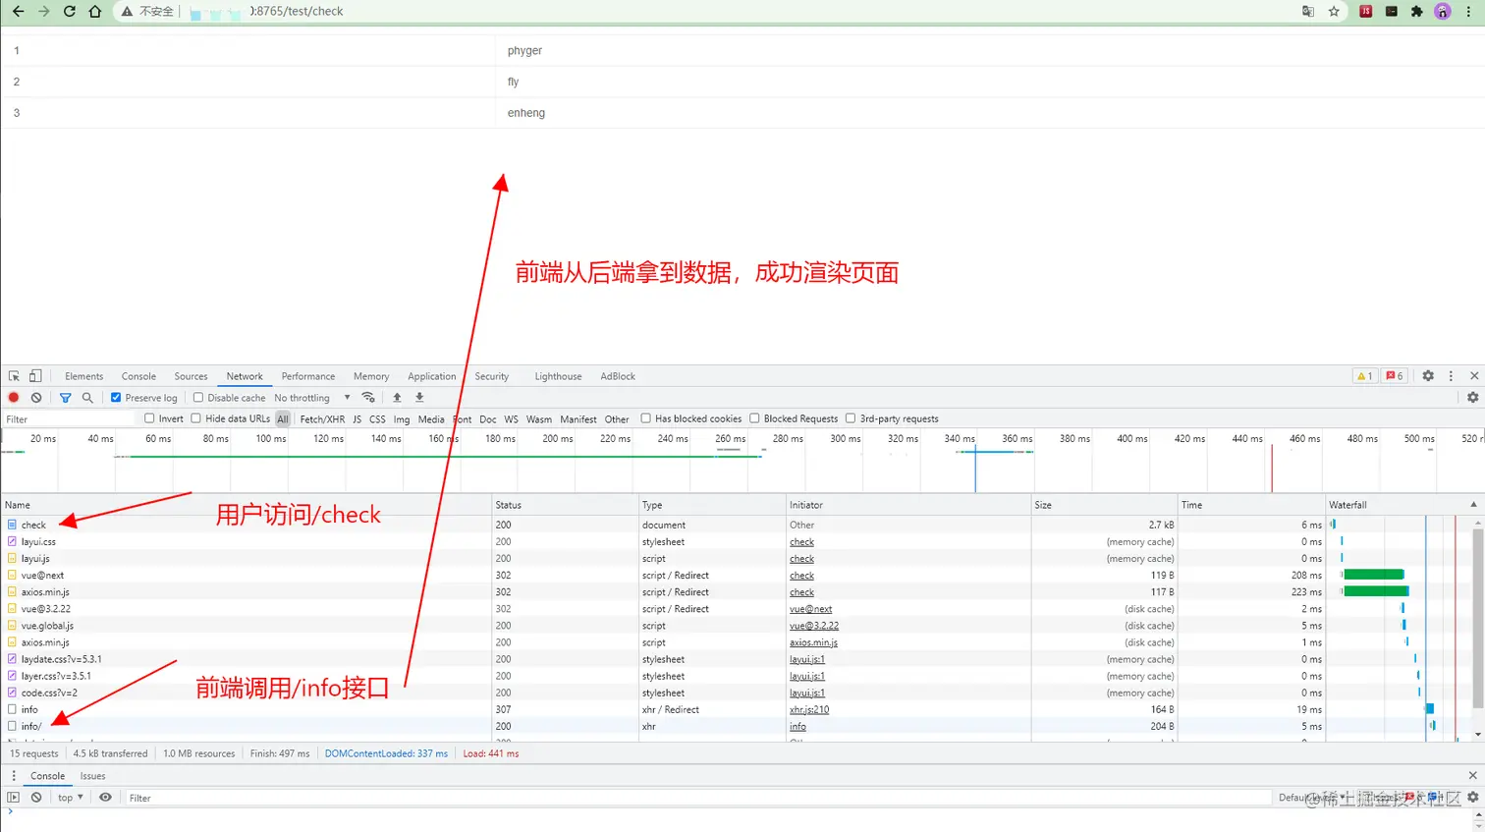Viewport: 1485px width, 832px height.
Task: Show the console sidebar icon
Action: 14,798
